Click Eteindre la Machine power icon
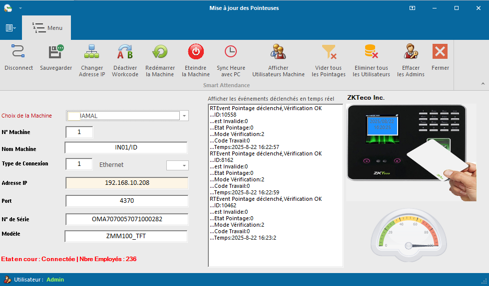 [196, 52]
